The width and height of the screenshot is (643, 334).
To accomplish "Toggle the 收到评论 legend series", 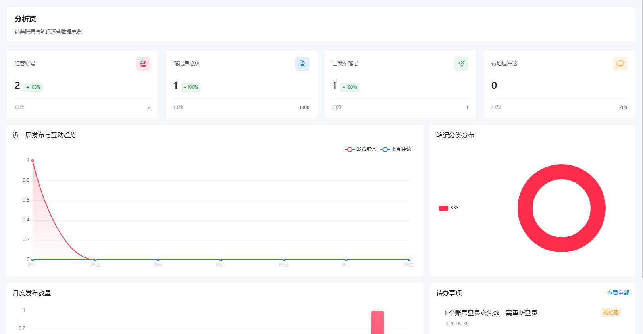I will pyautogui.click(x=396, y=149).
